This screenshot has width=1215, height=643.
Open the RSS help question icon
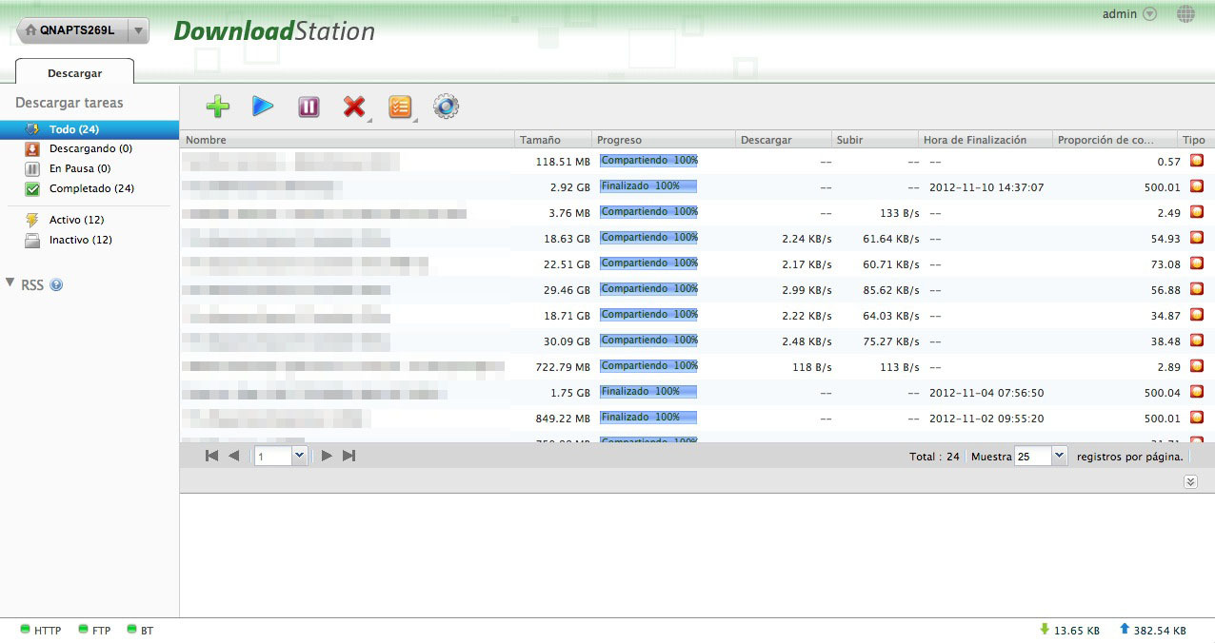(56, 284)
